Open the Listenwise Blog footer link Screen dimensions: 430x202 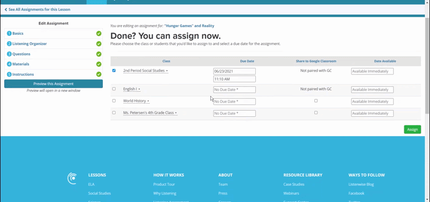(x=361, y=185)
